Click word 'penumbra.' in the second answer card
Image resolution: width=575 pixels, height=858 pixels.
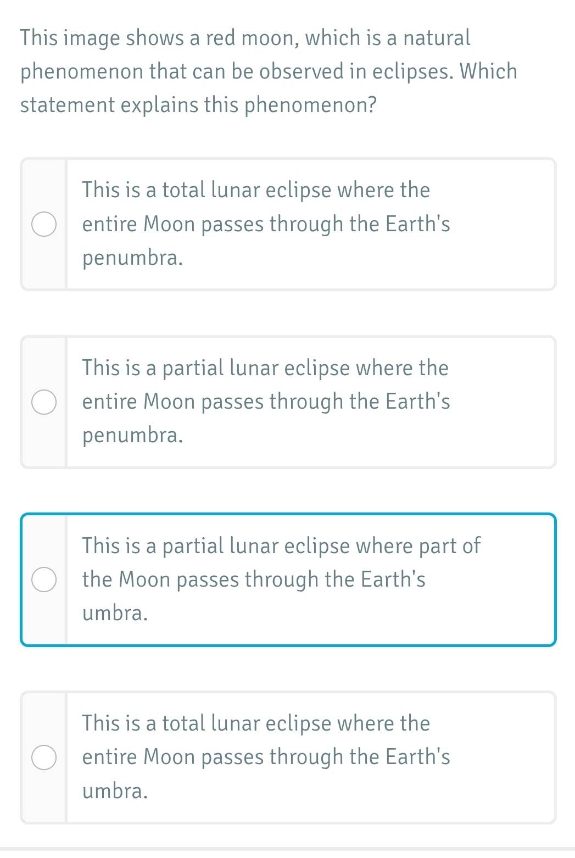coord(132,436)
